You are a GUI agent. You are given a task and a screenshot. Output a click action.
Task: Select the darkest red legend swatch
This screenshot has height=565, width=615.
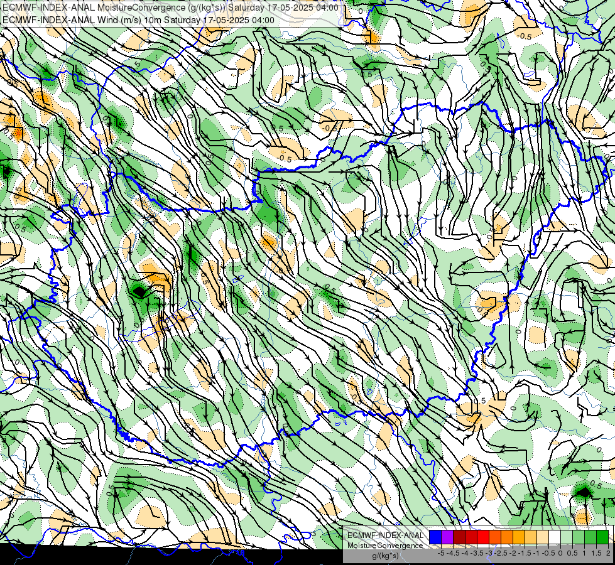[459, 537]
